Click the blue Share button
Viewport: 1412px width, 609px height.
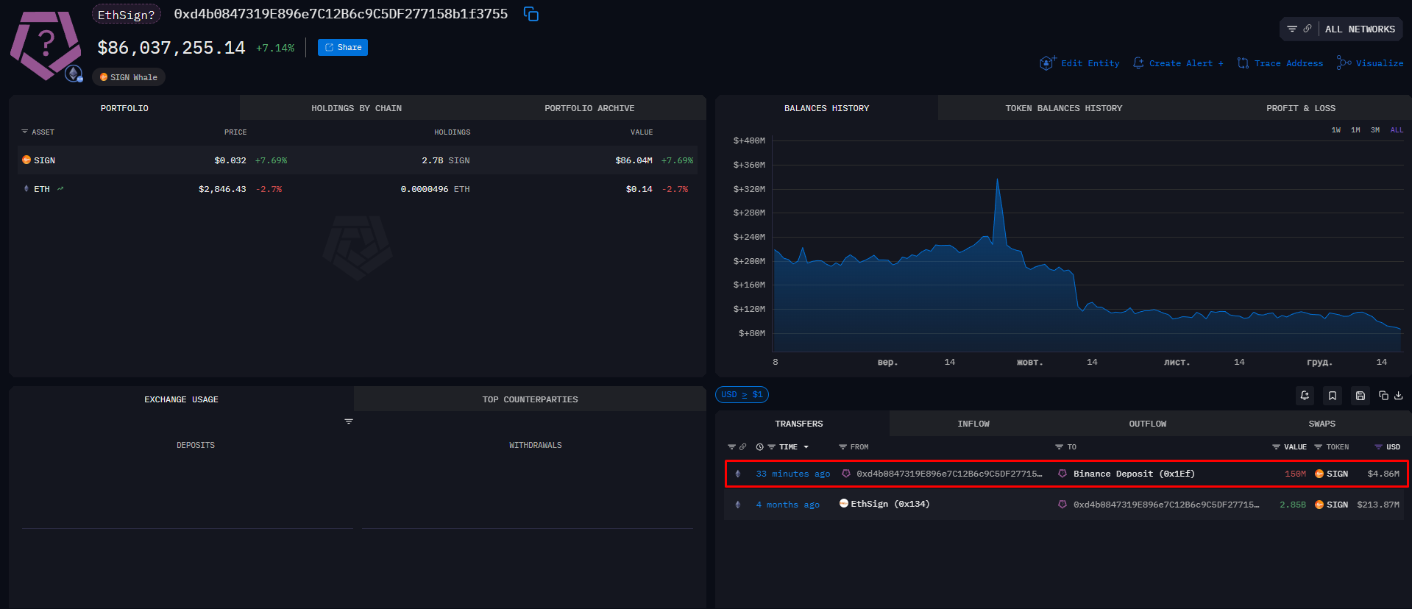click(342, 48)
